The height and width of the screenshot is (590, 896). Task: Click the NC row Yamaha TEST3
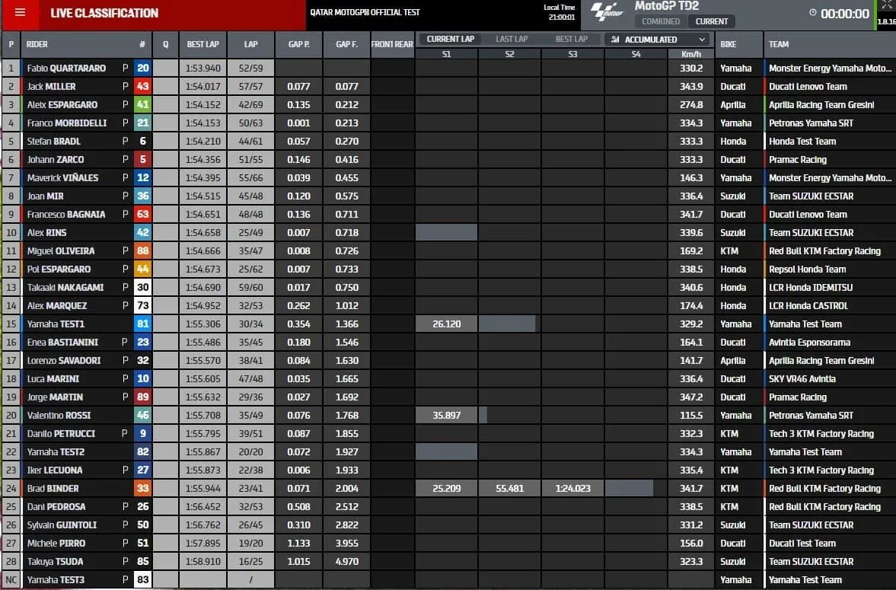56,580
